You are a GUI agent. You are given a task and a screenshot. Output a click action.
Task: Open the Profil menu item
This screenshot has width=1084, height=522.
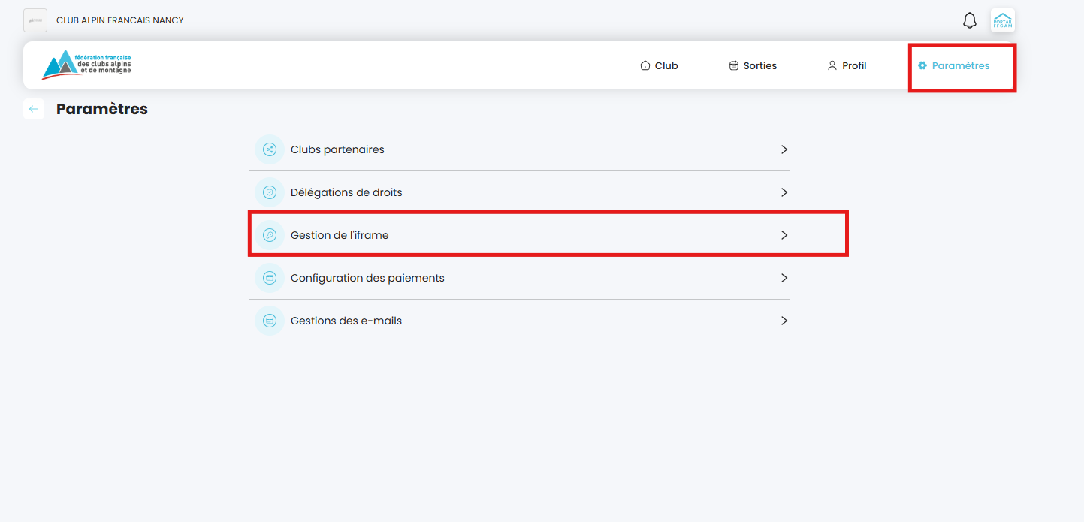[847, 65]
